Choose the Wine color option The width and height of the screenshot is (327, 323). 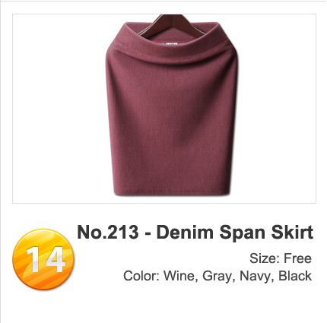point(179,276)
